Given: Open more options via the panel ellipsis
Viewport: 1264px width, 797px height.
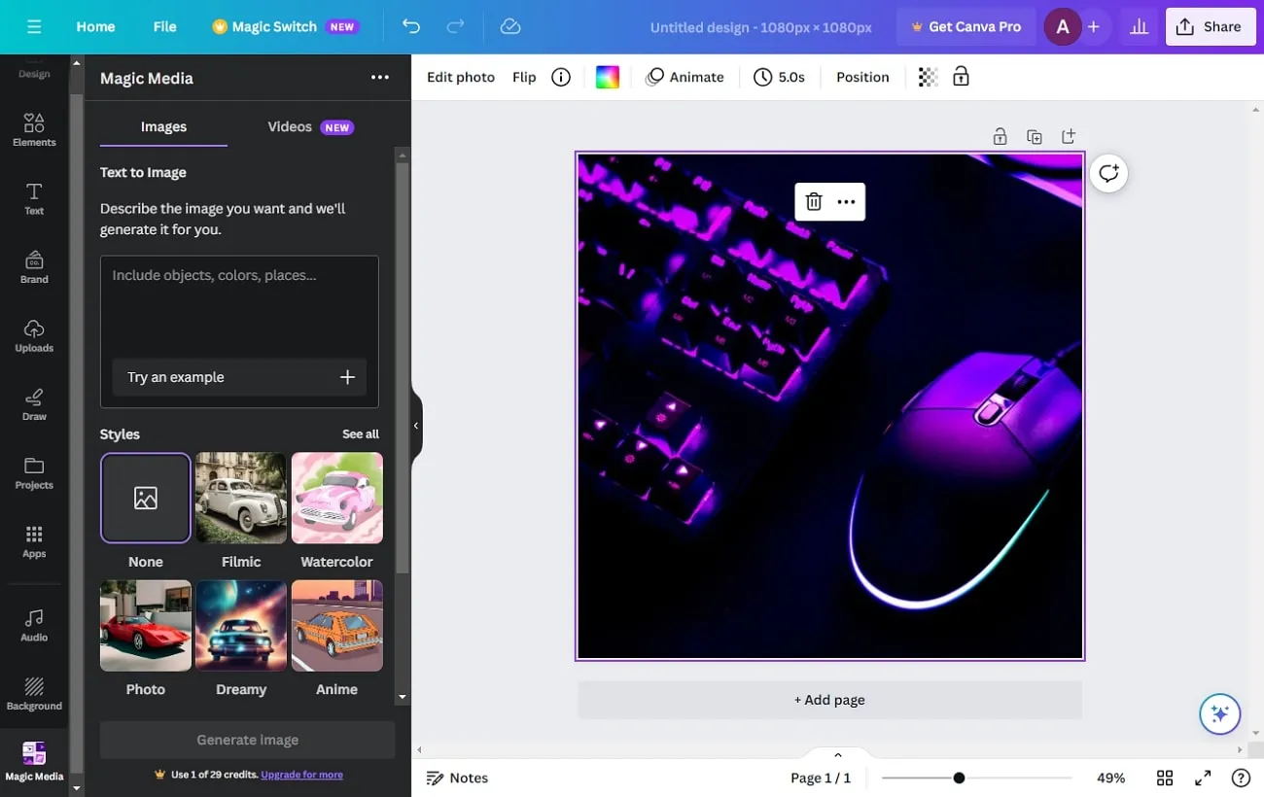Looking at the screenshot, I should (379, 77).
